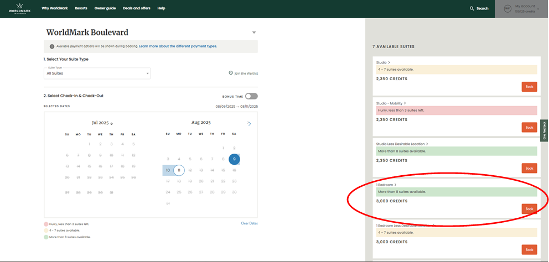This screenshot has width=549, height=262.
Task: Click the WorldMark Boulevard title
Action: (x=87, y=33)
